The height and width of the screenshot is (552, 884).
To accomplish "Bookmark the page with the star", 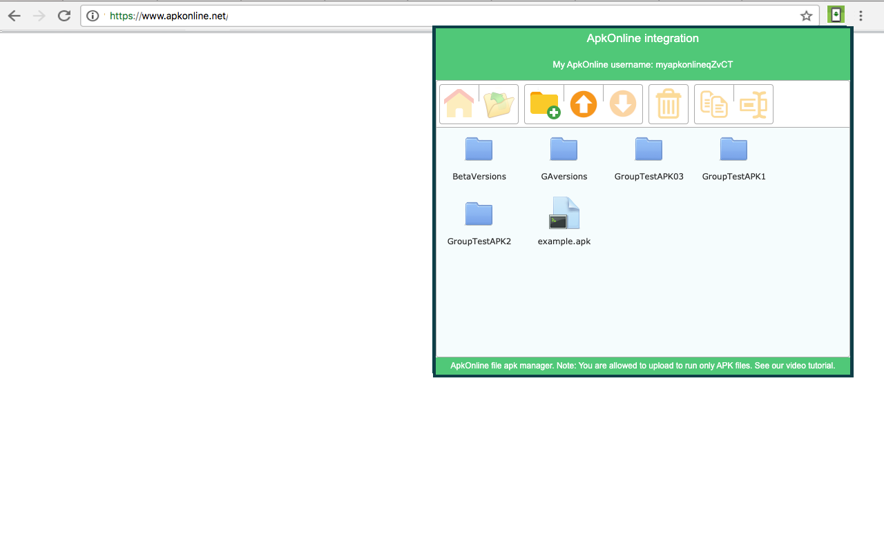I will [x=806, y=14].
